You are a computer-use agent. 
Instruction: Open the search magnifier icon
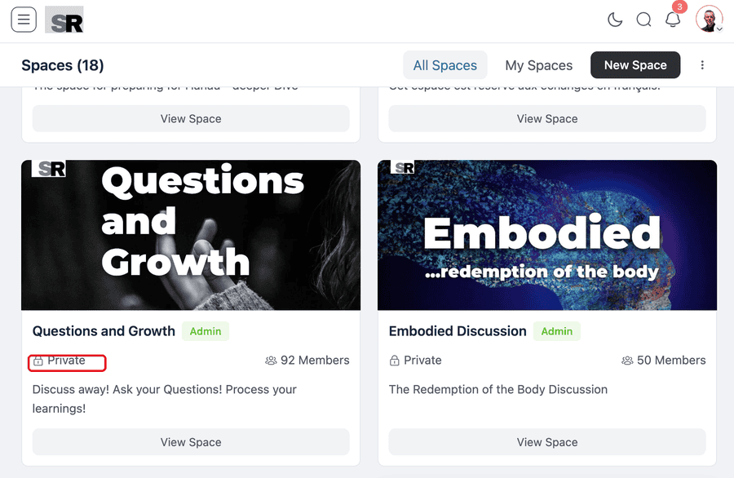(x=643, y=20)
